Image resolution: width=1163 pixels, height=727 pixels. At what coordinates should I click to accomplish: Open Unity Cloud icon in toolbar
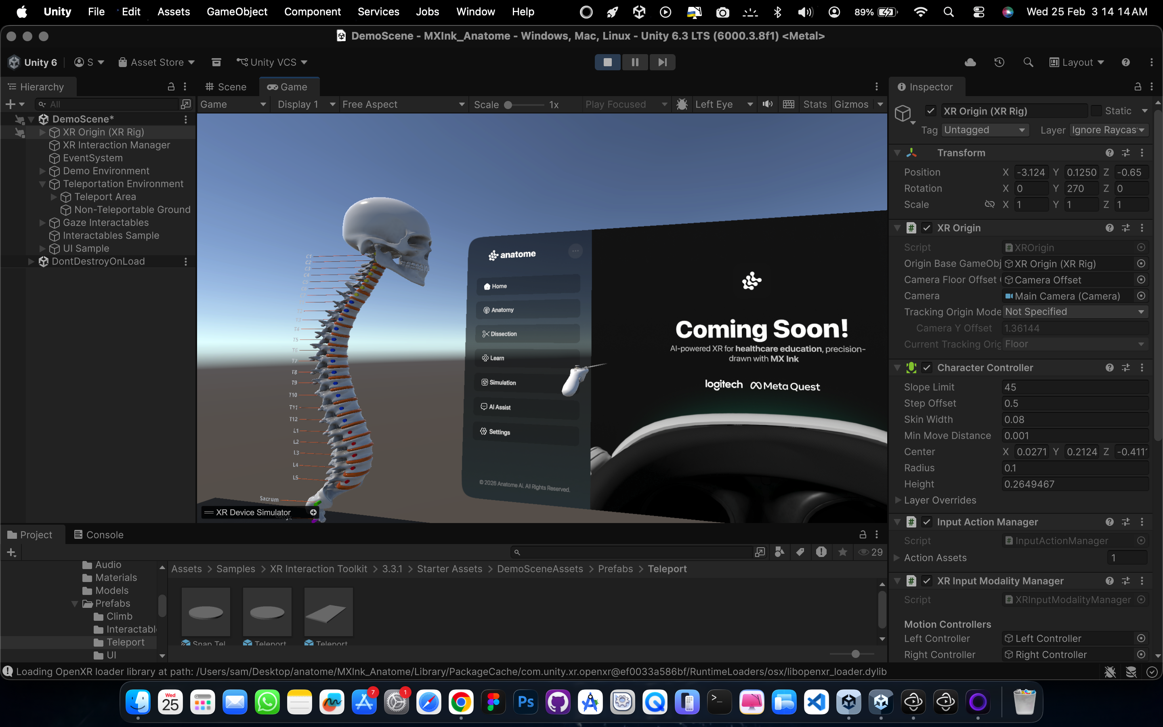click(970, 63)
